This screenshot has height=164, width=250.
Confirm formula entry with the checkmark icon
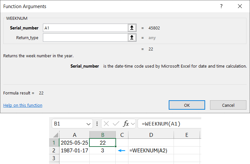116,124
